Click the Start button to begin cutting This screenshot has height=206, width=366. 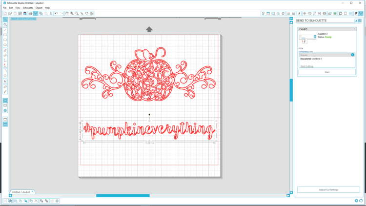click(327, 72)
